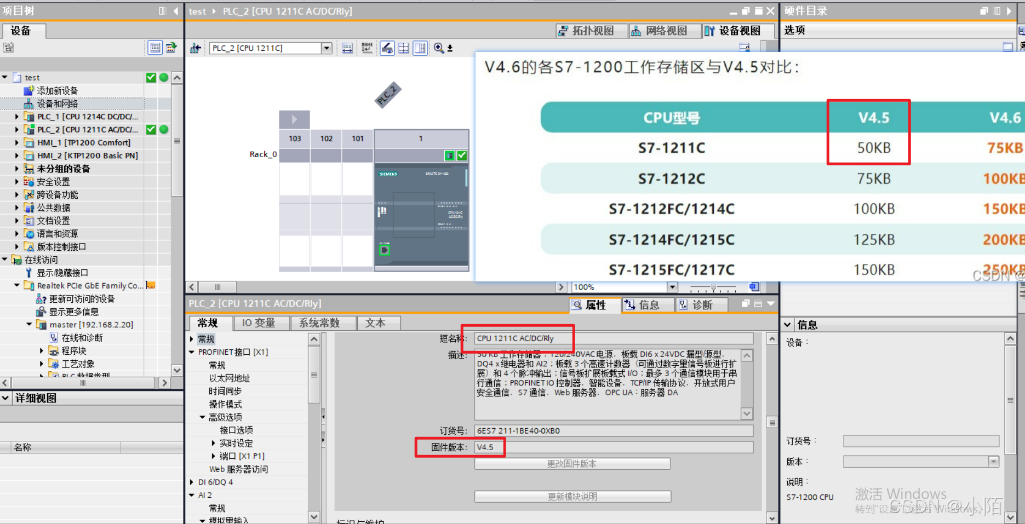Expand the HMI_1 [TP1200 Comfort] node

click(x=16, y=143)
